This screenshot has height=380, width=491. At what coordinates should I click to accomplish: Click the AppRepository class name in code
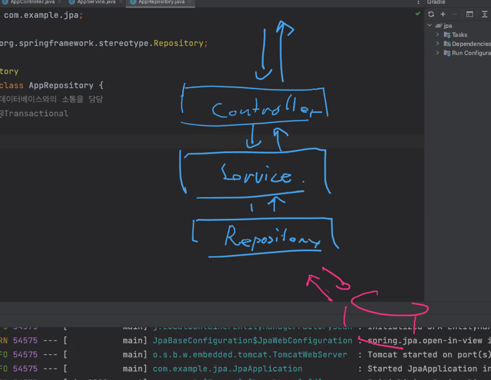coord(61,86)
